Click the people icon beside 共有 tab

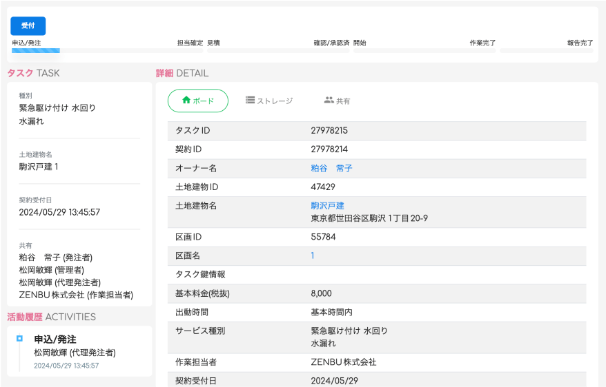point(329,101)
